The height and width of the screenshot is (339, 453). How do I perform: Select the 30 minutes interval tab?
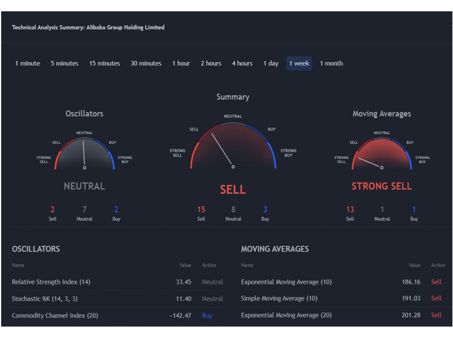pyautogui.click(x=146, y=63)
